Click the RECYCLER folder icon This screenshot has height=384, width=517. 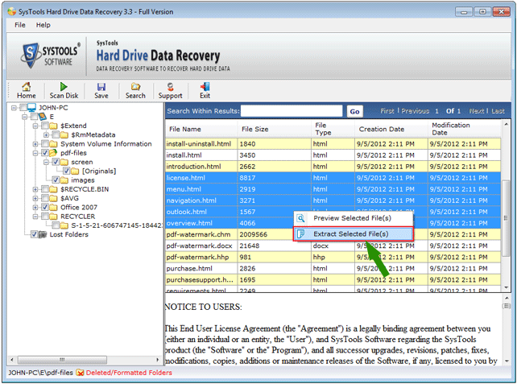click(x=53, y=217)
